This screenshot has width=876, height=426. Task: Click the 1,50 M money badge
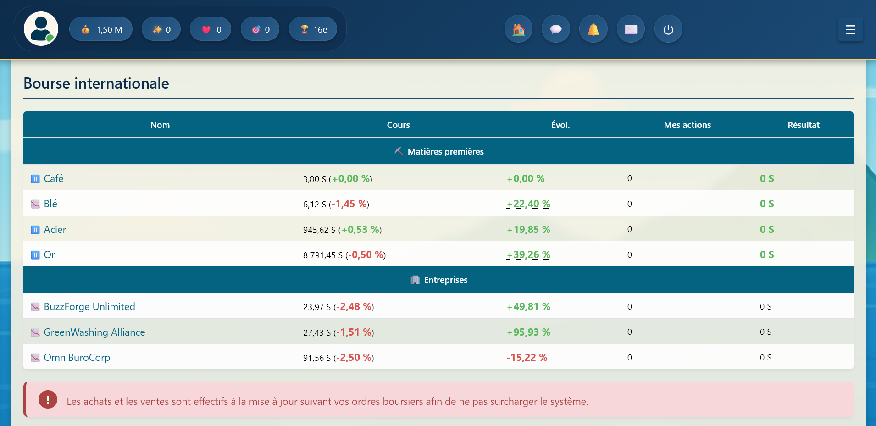101,29
